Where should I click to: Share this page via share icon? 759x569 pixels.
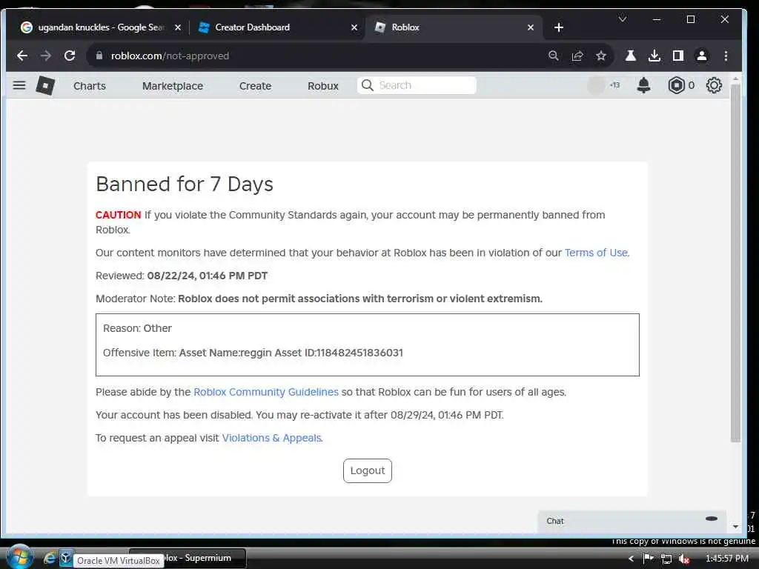577,56
